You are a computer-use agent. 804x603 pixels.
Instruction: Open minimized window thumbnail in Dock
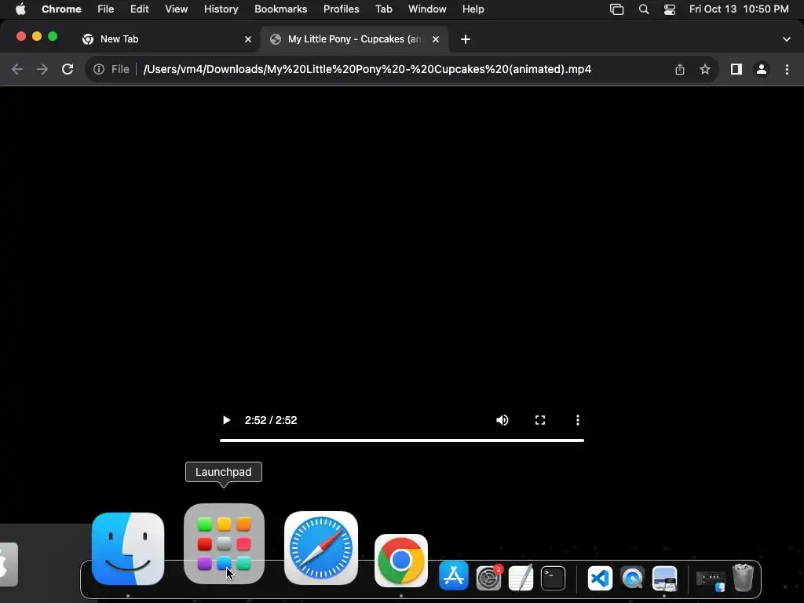coord(711,579)
